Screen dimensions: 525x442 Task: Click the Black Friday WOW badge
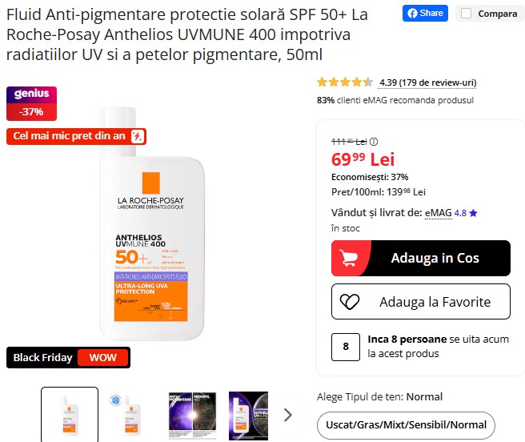coord(68,357)
